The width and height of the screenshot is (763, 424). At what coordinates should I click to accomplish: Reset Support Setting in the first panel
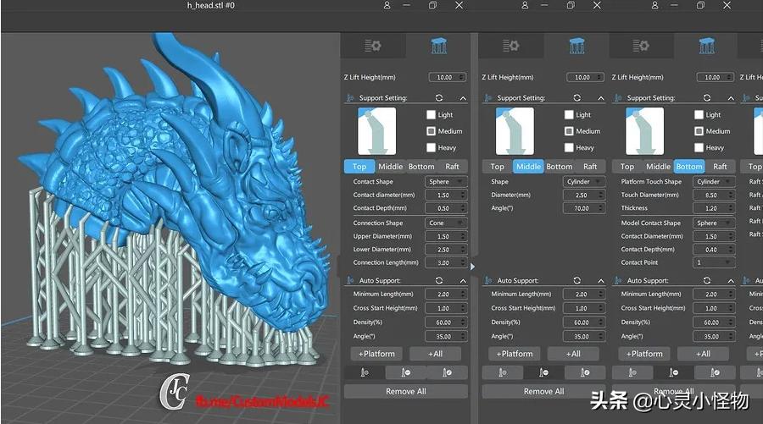coord(439,97)
